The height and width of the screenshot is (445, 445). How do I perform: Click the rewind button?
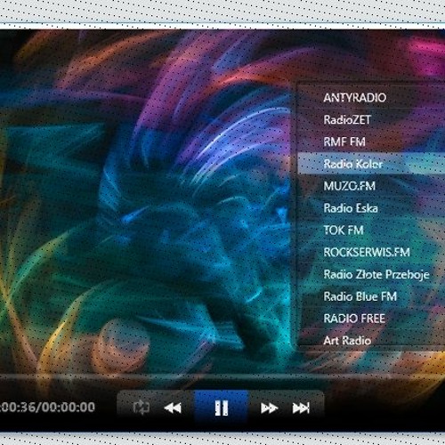point(173,408)
